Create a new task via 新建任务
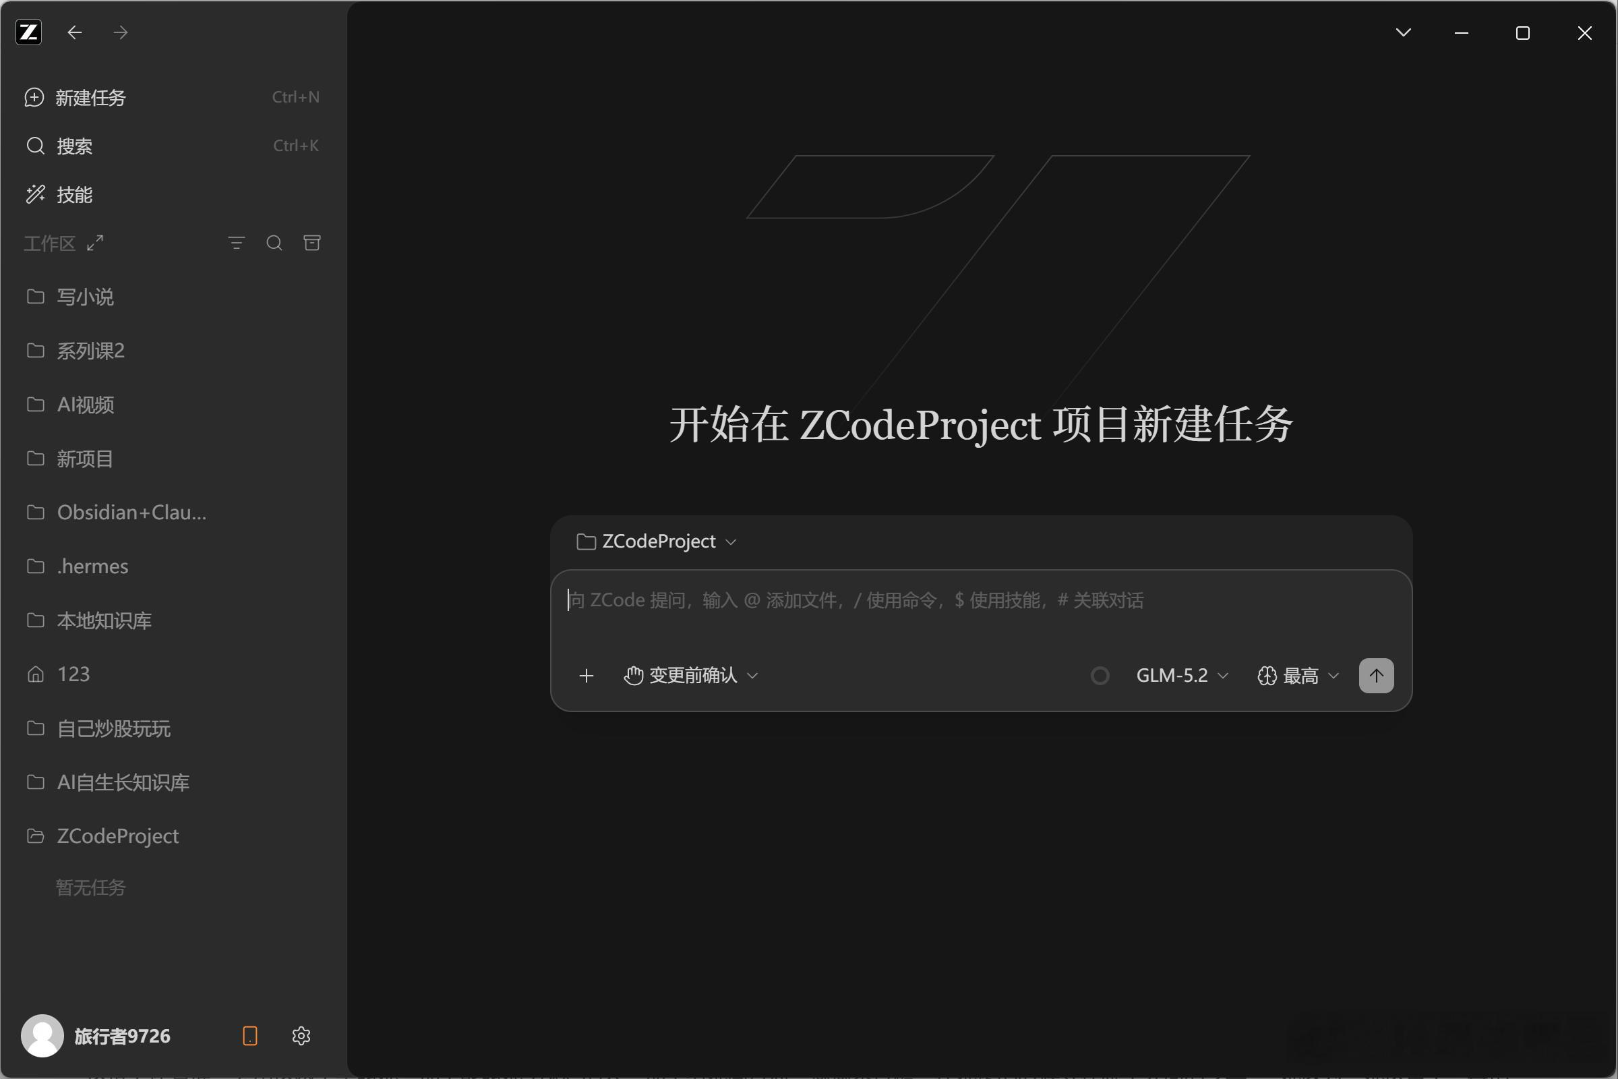Image resolution: width=1618 pixels, height=1079 pixels. click(172, 98)
